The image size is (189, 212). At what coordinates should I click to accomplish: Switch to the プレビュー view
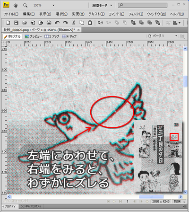click(x=34, y=36)
